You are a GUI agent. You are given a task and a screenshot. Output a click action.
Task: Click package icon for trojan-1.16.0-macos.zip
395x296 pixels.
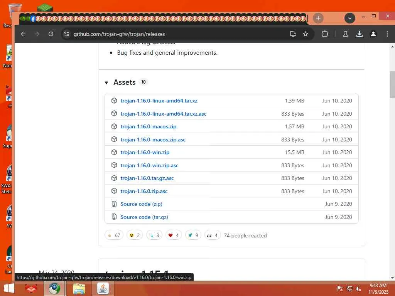click(x=114, y=126)
